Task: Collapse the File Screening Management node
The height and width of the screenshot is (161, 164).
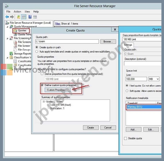Action: click(x=7, y=38)
